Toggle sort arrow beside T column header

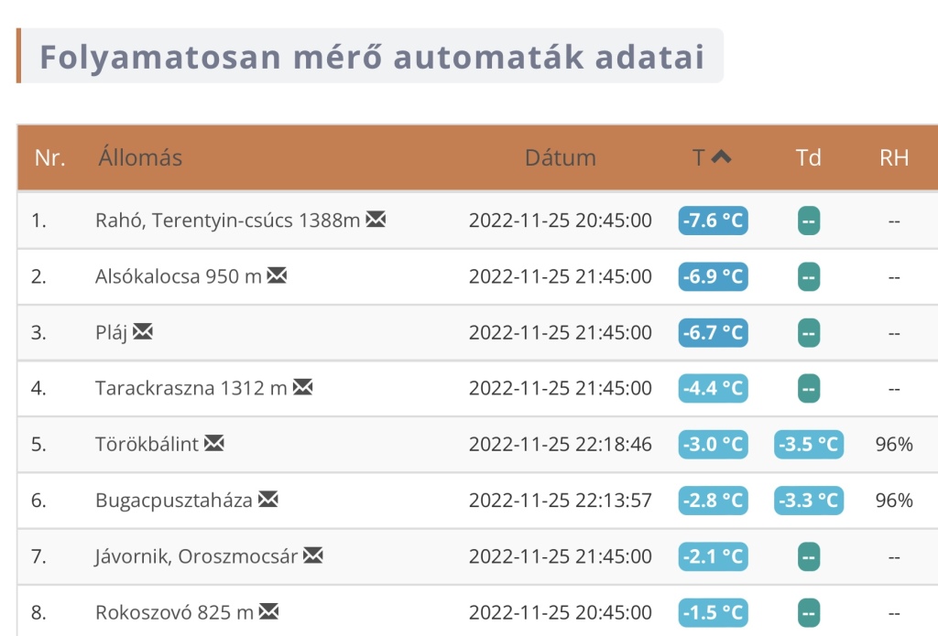pos(722,156)
